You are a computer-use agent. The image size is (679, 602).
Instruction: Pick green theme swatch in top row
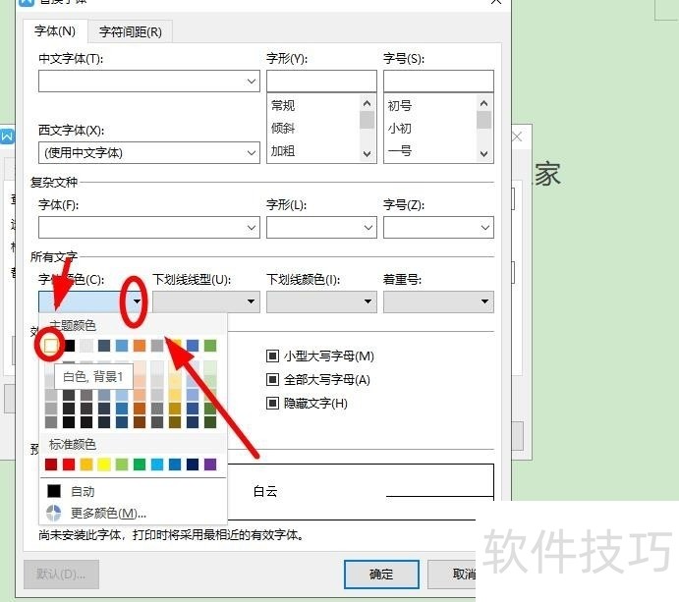click(x=210, y=346)
